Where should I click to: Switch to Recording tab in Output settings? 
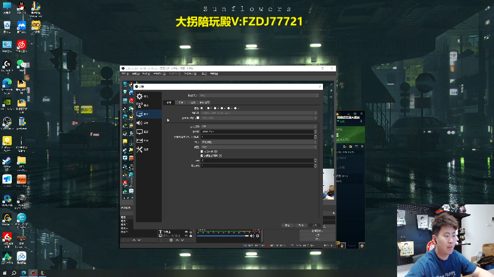tap(181, 103)
